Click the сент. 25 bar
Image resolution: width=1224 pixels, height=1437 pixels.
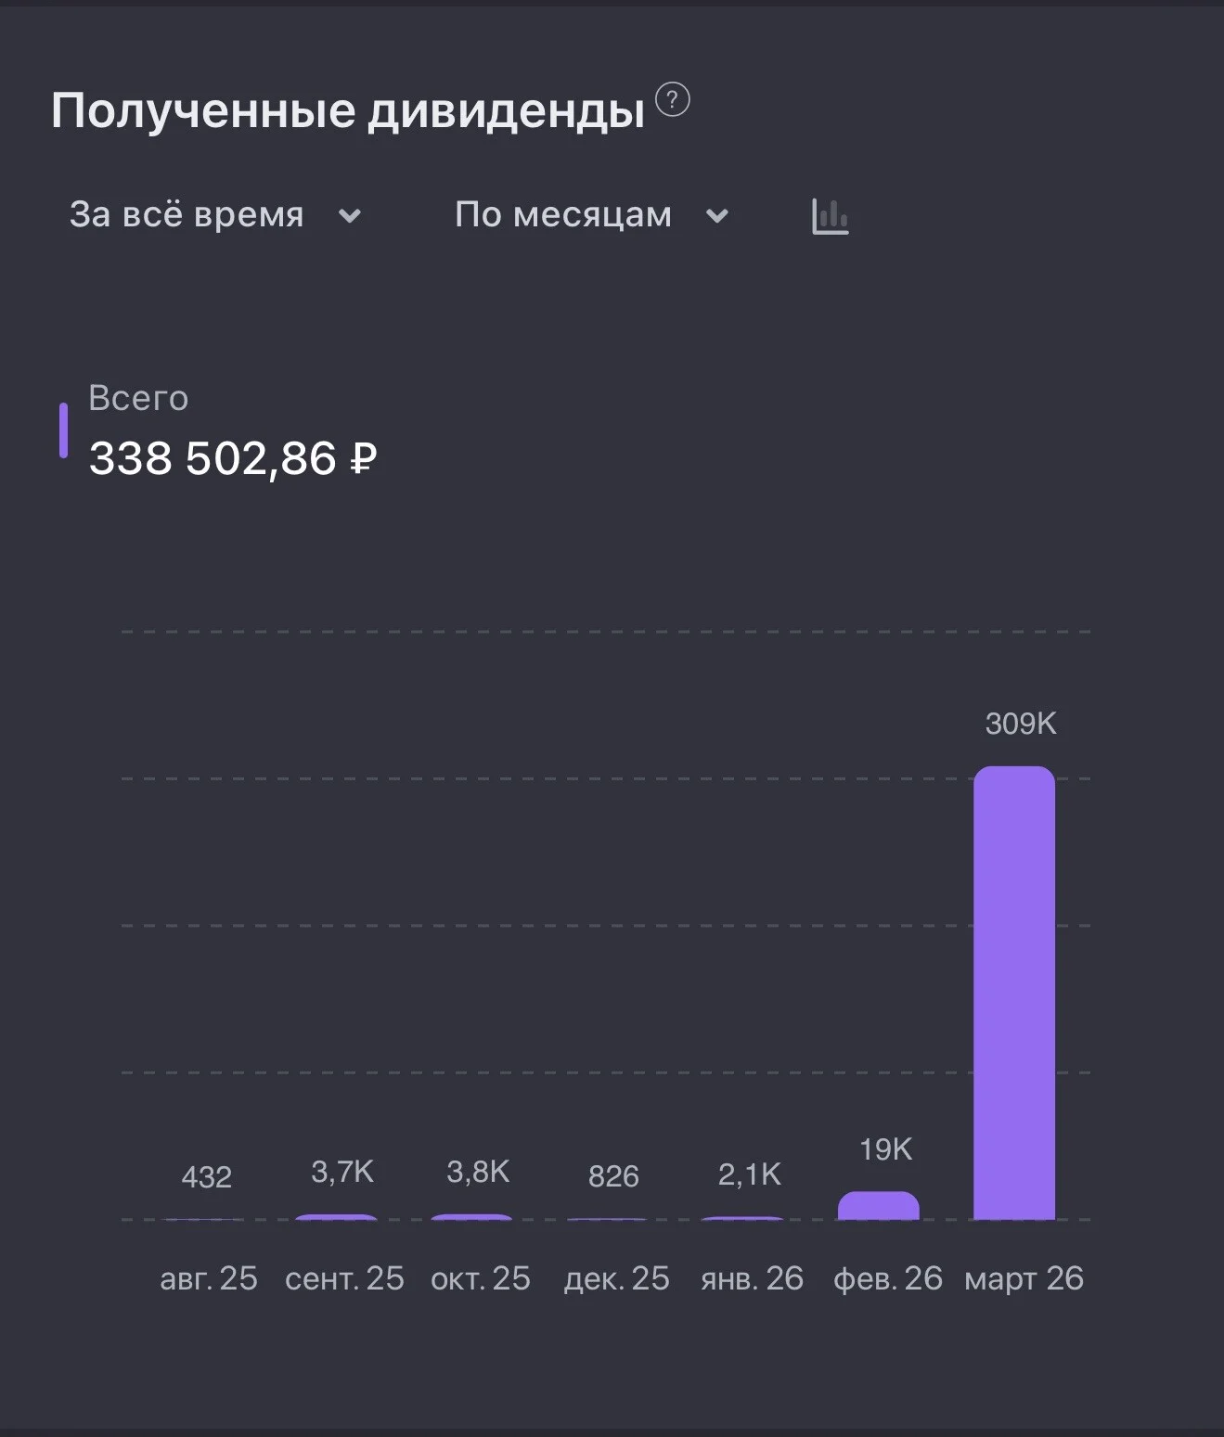pos(336,1216)
